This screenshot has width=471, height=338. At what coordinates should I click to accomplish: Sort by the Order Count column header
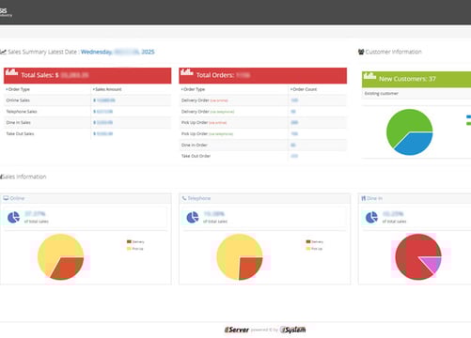[x=304, y=89]
